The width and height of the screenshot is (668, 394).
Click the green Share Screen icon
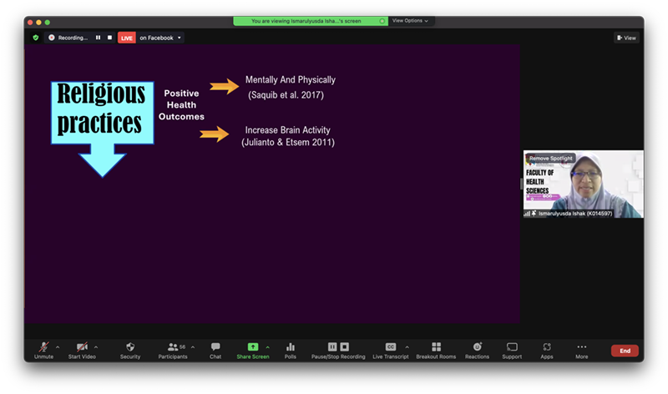tap(252, 347)
